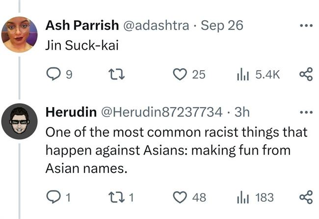Image resolution: width=319 pixels, height=219 pixels.
Task: Like the Ash Parrish tweet
Action: pos(181,75)
